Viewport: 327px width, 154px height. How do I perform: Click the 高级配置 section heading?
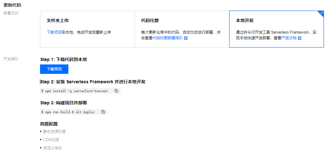pos(49,124)
